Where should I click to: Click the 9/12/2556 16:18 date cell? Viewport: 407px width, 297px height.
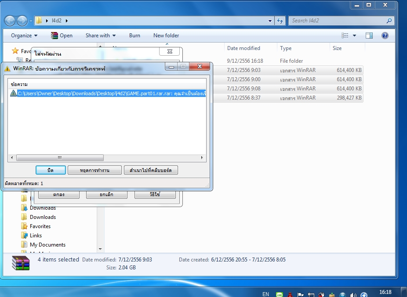click(x=245, y=61)
